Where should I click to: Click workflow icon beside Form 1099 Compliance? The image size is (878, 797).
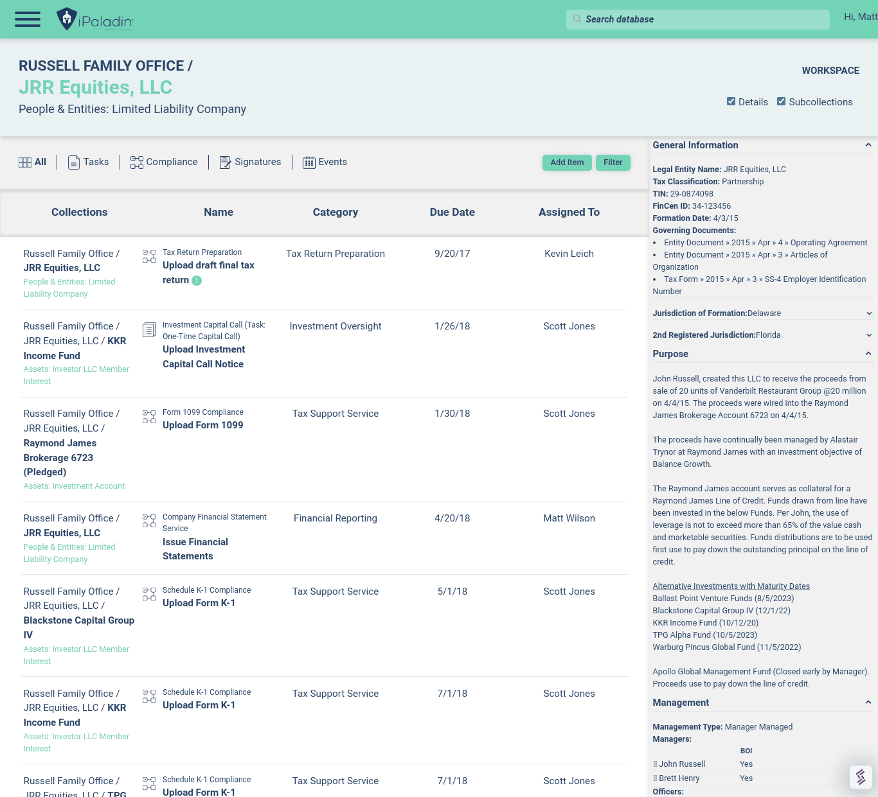[149, 417]
